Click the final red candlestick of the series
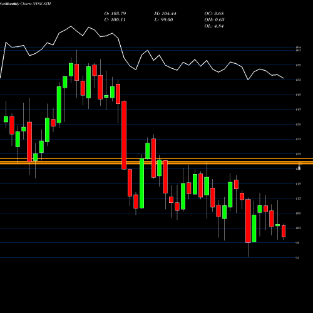This screenshot has width=313, height=313. coord(284,231)
